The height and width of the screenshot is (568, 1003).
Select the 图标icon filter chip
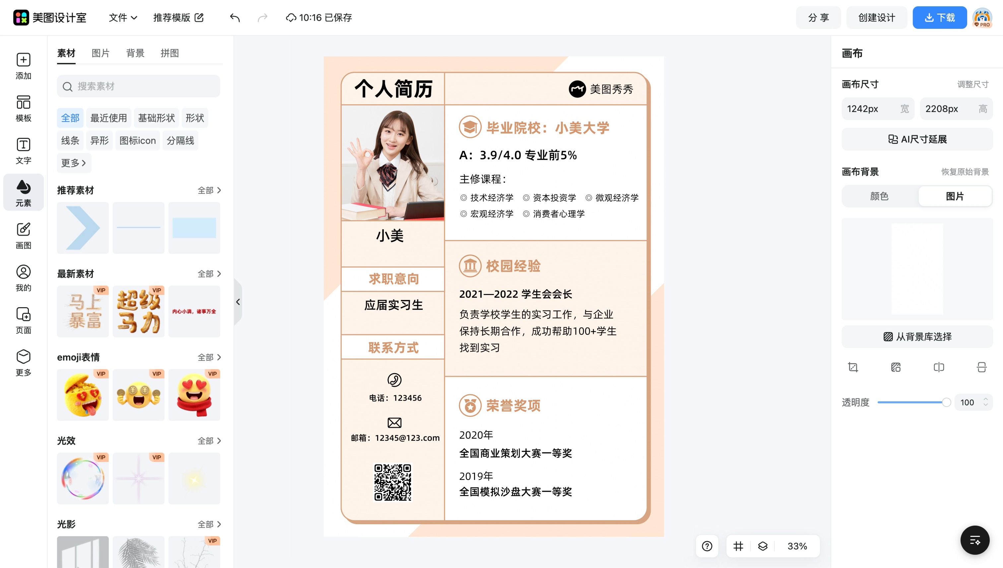coord(137,141)
